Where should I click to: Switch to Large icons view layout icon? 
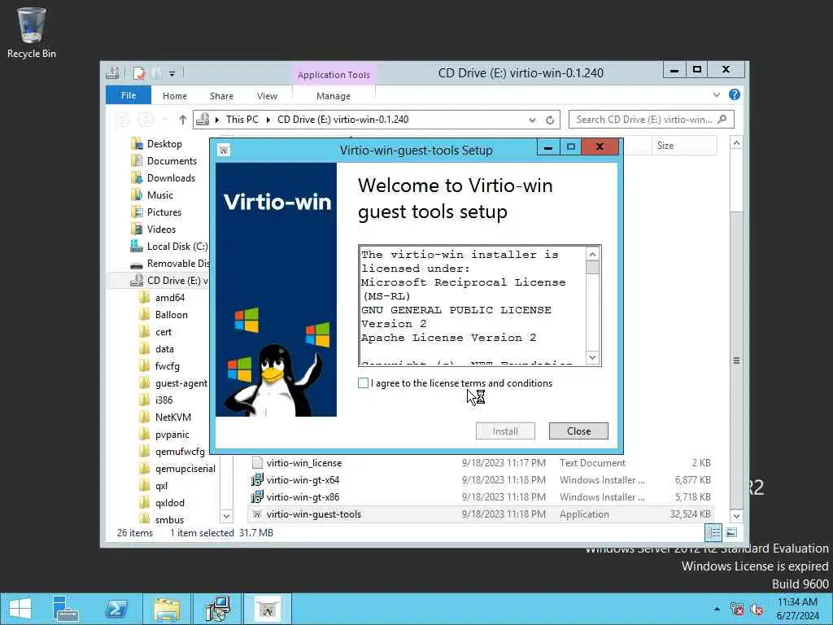pos(731,532)
